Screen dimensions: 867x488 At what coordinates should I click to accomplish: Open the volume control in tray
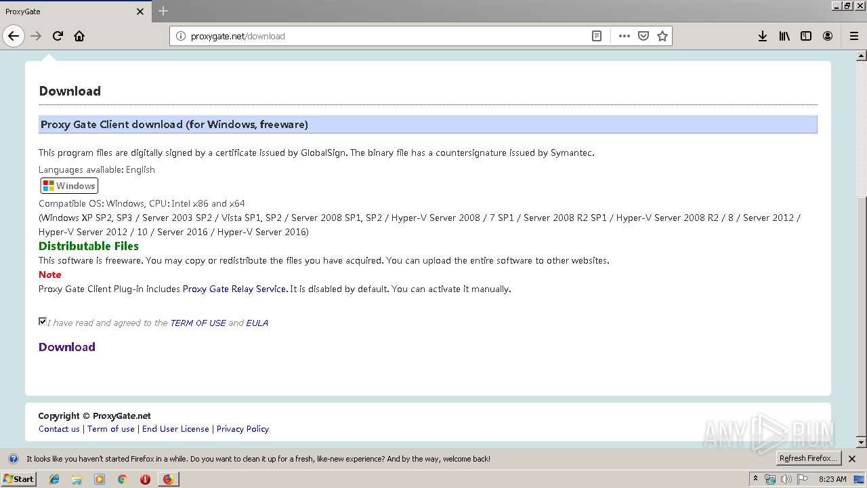[786, 479]
